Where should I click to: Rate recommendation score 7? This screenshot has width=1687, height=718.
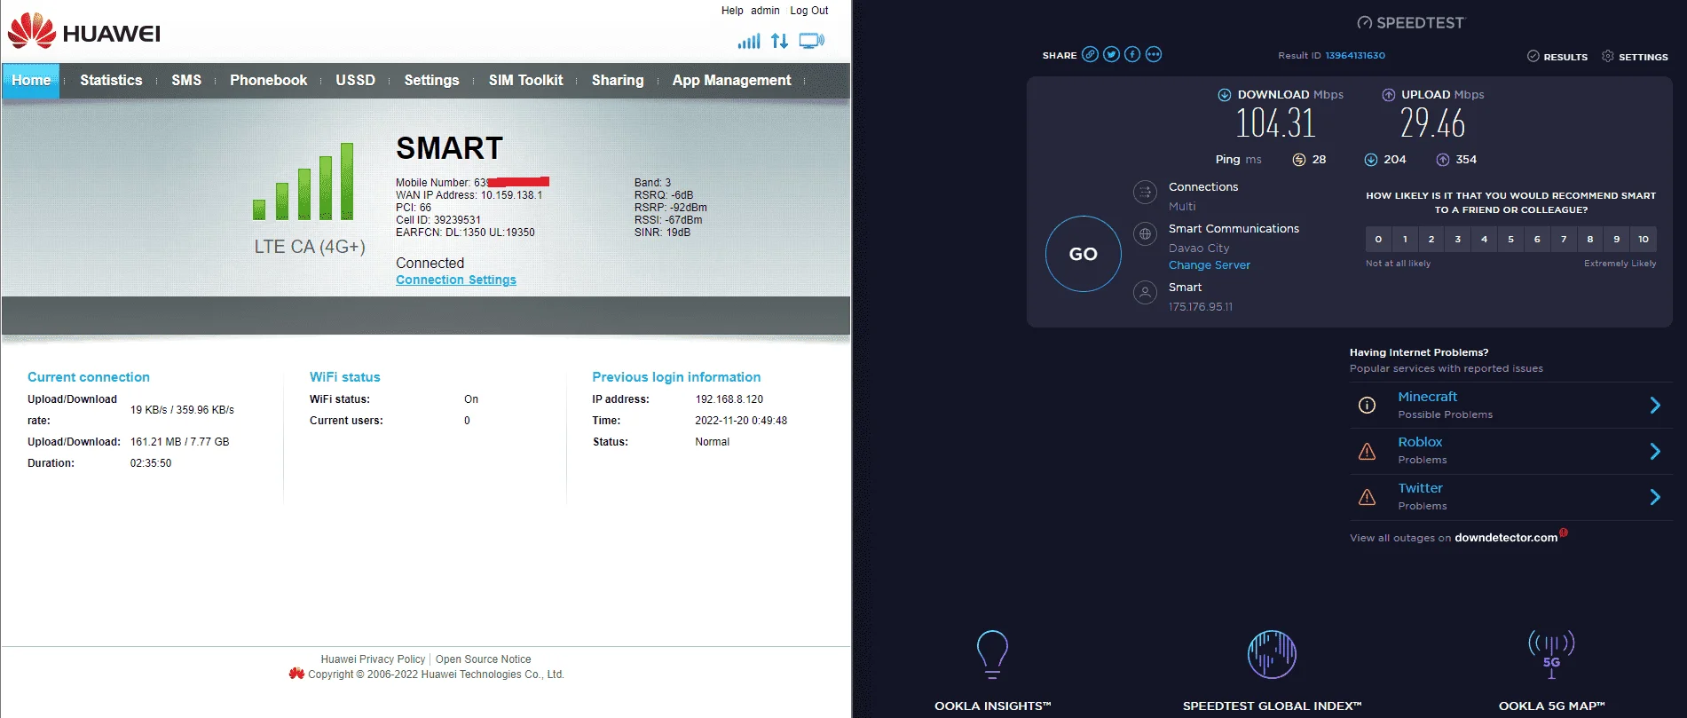1564,239
